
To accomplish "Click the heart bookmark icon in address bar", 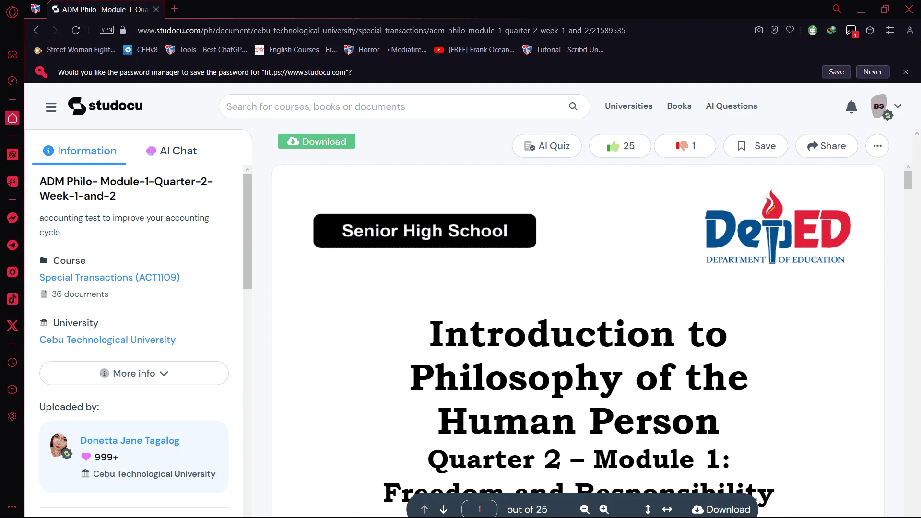I will pyautogui.click(x=790, y=30).
